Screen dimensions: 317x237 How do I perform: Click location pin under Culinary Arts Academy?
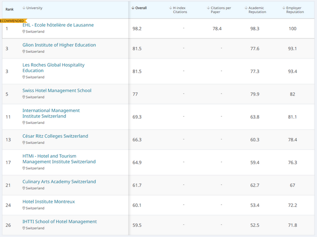(24, 188)
